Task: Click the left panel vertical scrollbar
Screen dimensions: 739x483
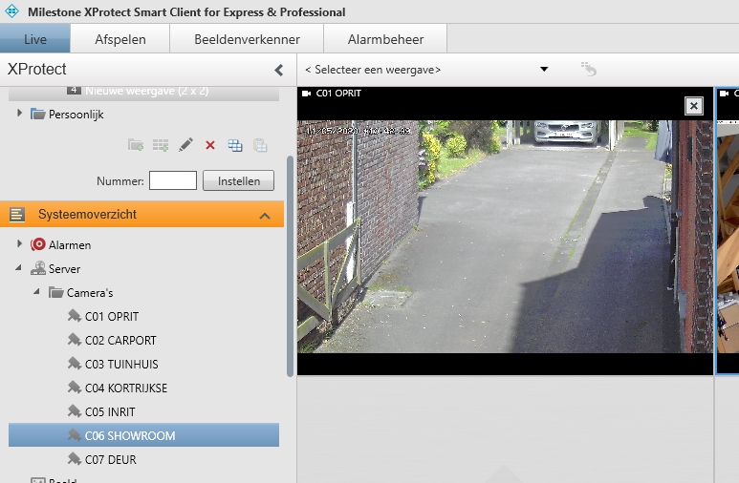Action: [290, 266]
